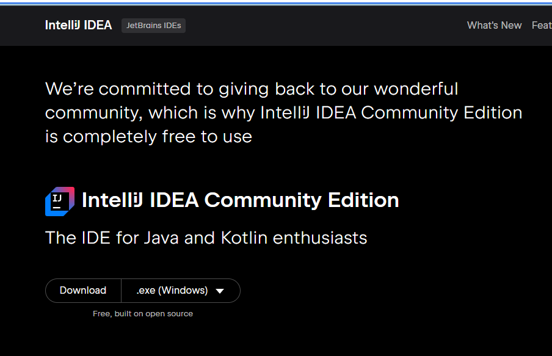552x356 pixels.
Task: Open the .exe (Windows) installer type selector
Action: click(173, 291)
